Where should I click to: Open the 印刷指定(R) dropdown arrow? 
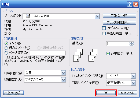tap(64, 80)
